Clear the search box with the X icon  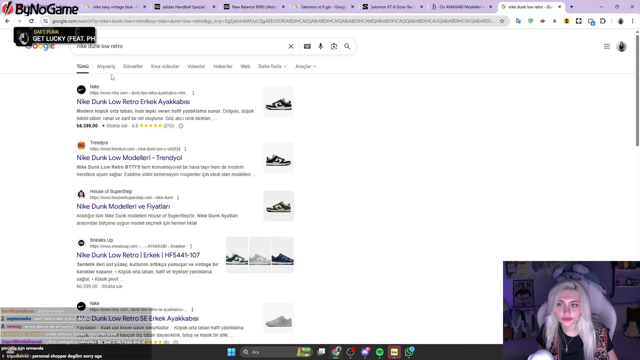[291, 46]
